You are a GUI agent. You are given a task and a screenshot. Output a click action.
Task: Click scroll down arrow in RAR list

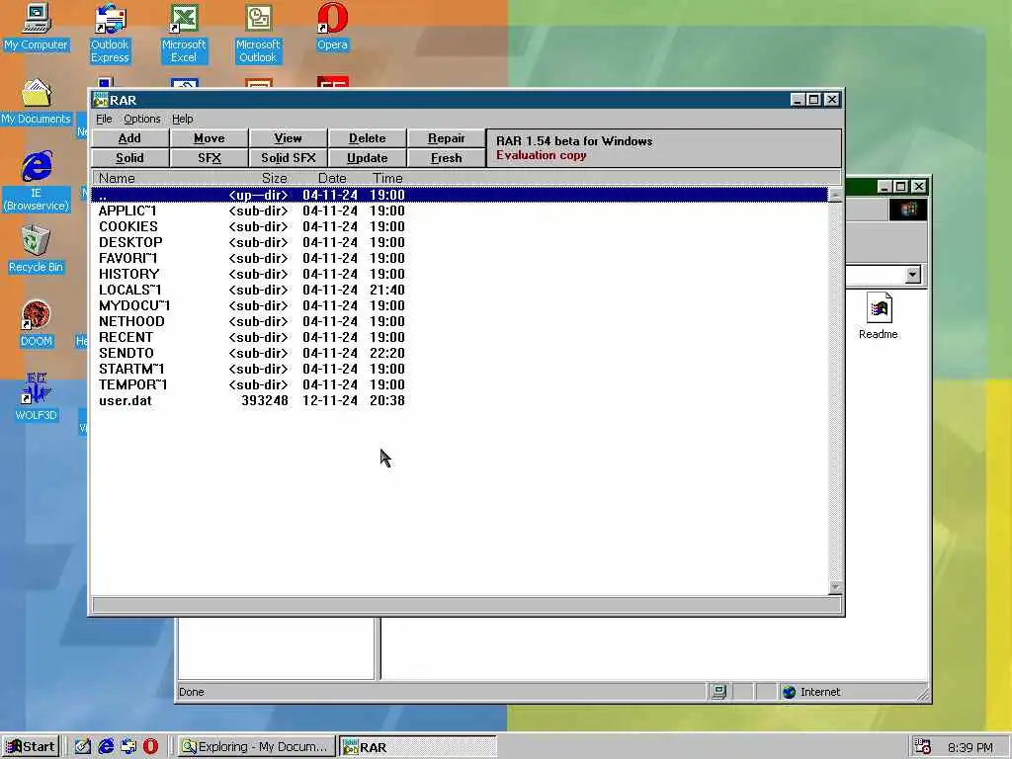[835, 587]
